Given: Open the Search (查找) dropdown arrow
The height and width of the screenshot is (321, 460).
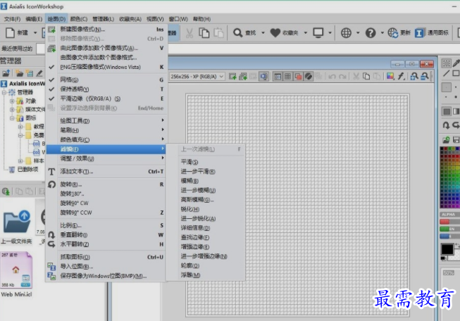Looking at the screenshot, I should click(263, 32).
